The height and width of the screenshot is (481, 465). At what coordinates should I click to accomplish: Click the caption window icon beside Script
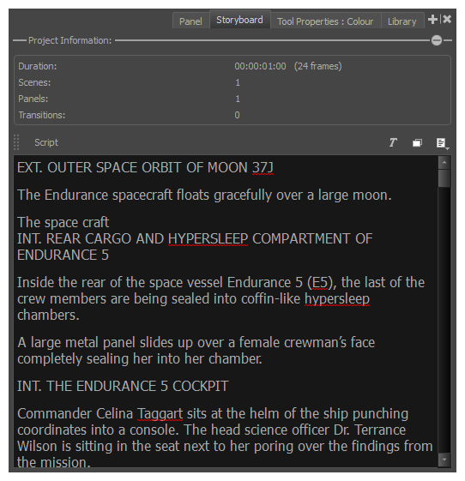click(x=417, y=142)
